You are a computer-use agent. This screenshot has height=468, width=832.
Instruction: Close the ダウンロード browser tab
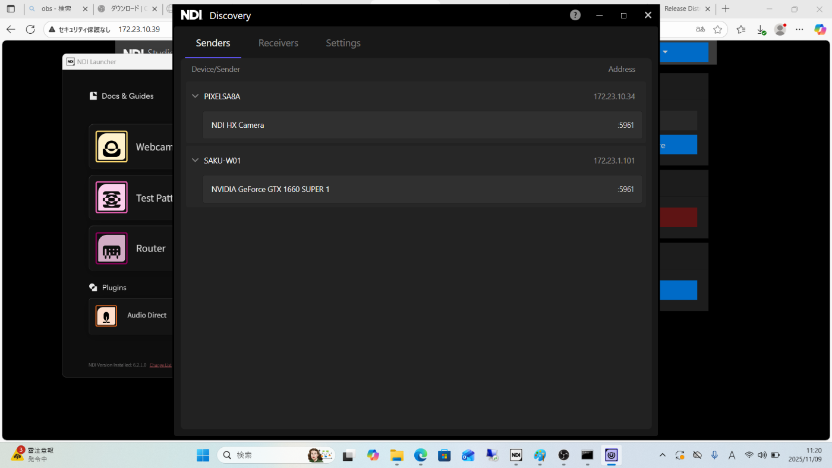click(x=154, y=9)
